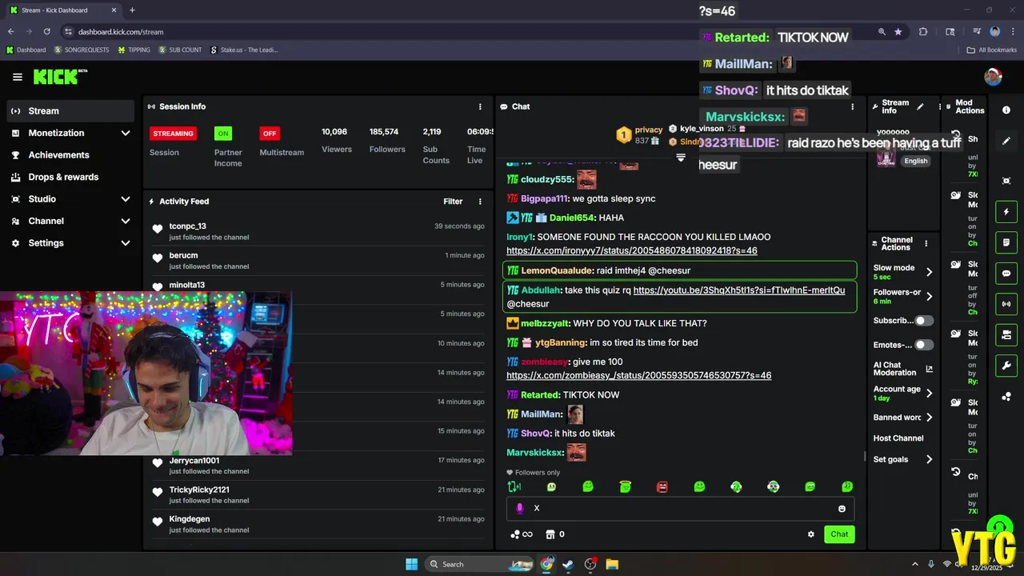Insert the halo emote

[625, 486]
